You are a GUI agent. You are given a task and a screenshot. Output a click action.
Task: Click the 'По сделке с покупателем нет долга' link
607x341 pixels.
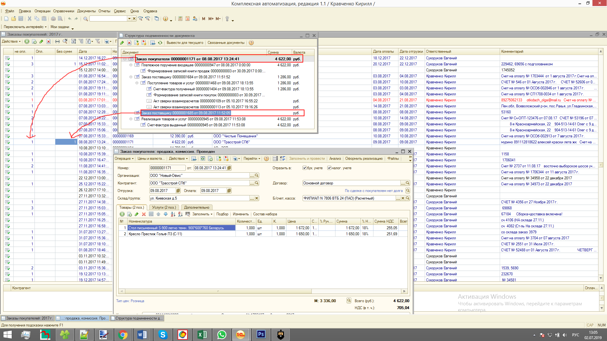pyautogui.click(x=373, y=191)
